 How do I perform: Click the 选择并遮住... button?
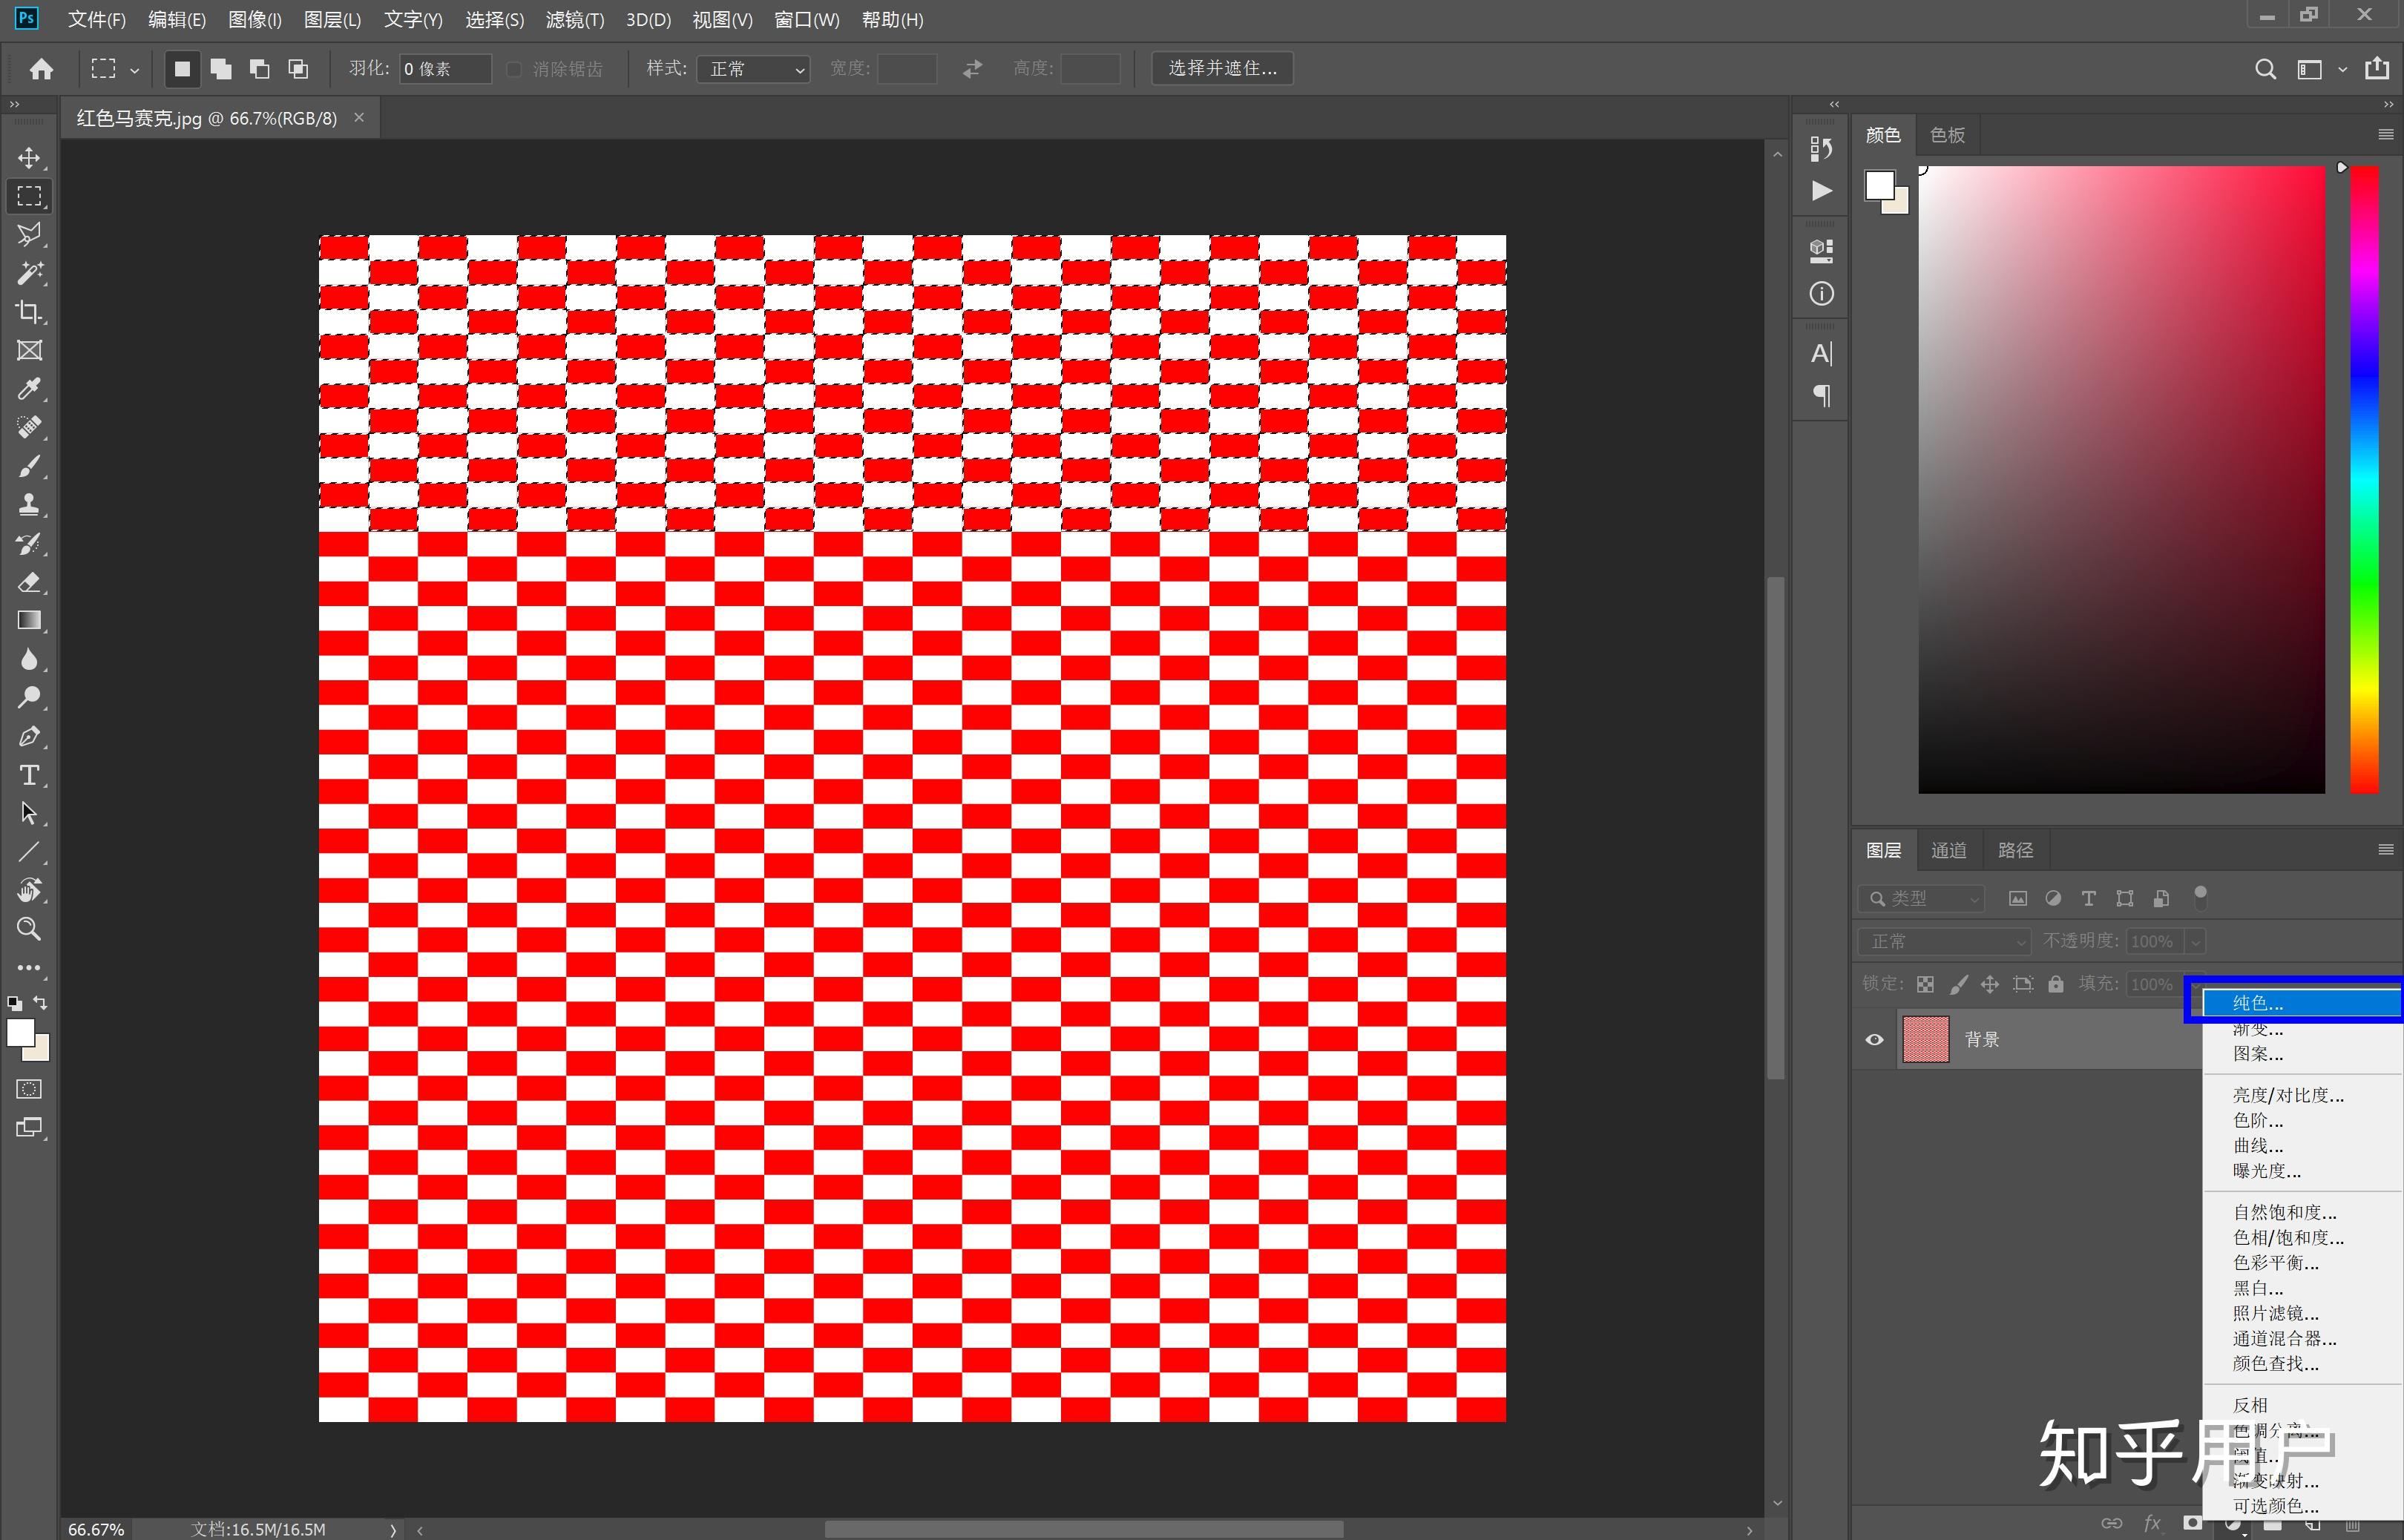(1222, 68)
